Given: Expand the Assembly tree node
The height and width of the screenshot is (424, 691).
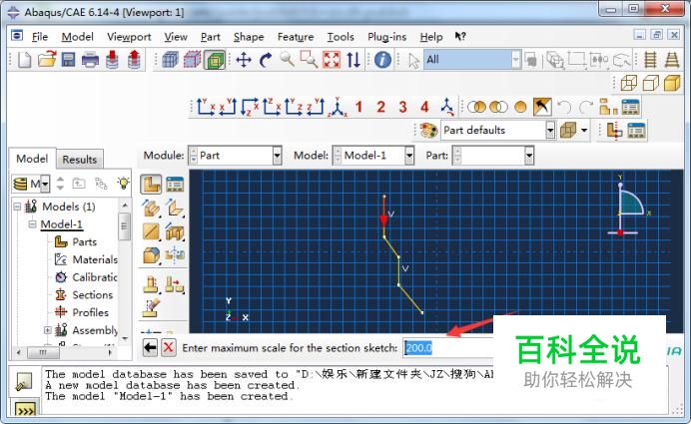Looking at the screenshot, I should coord(48,330).
